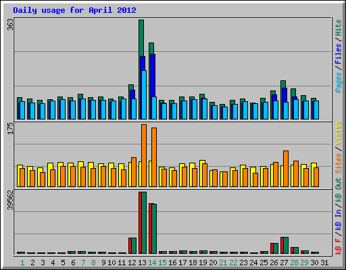
Task: Click the 363 axis value
Action: [x=10, y=25]
